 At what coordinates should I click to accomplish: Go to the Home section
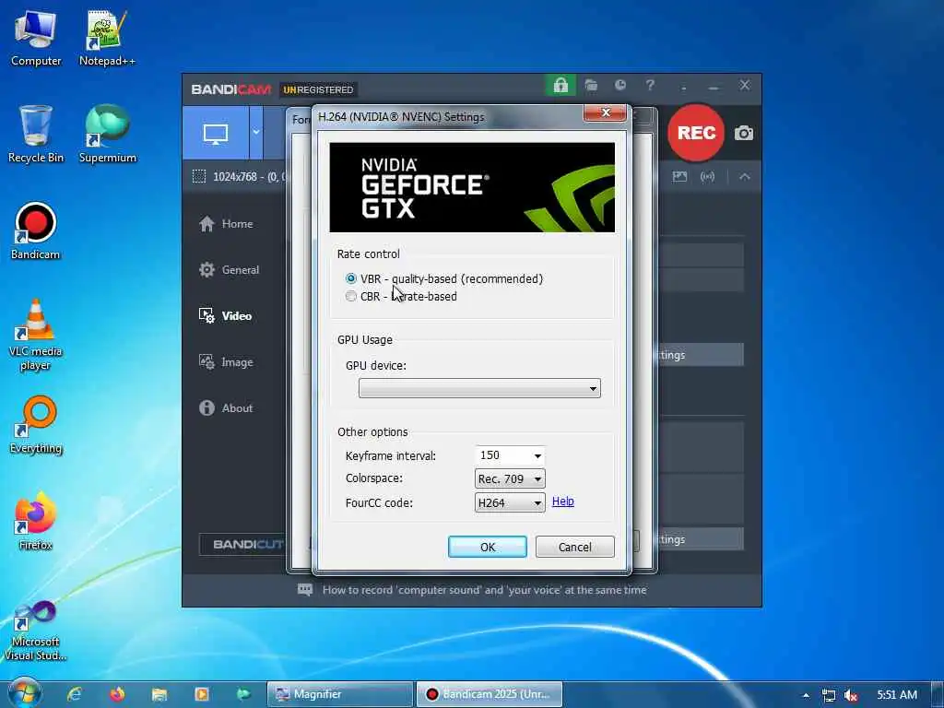point(227,224)
